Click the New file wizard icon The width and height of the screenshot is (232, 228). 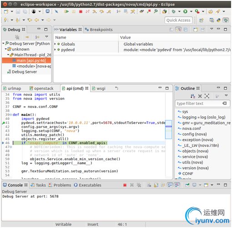(x=6, y=11)
